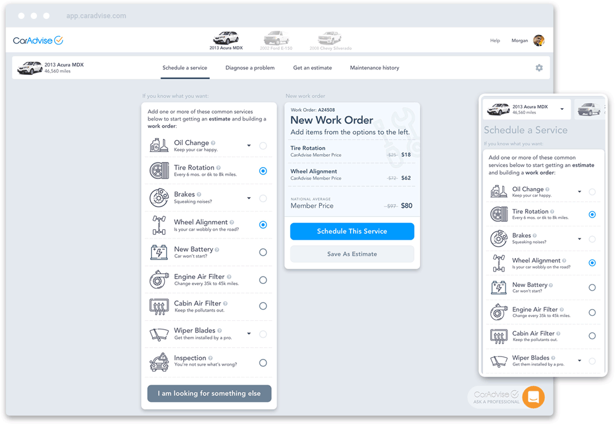Switch to Diagnose a problem tab
Image resolution: width=615 pixels, height=424 pixels.
250,68
